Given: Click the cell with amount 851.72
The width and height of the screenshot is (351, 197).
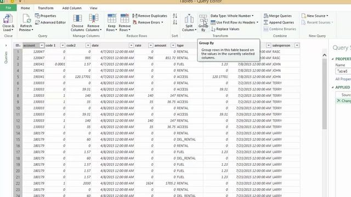Looking at the screenshot, I should coord(165,58).
